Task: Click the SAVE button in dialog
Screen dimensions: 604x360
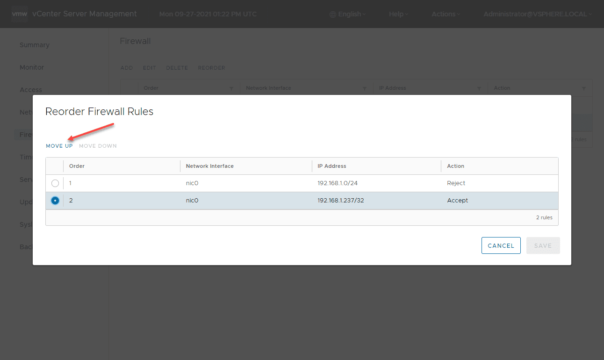Action: coord(543,245)
